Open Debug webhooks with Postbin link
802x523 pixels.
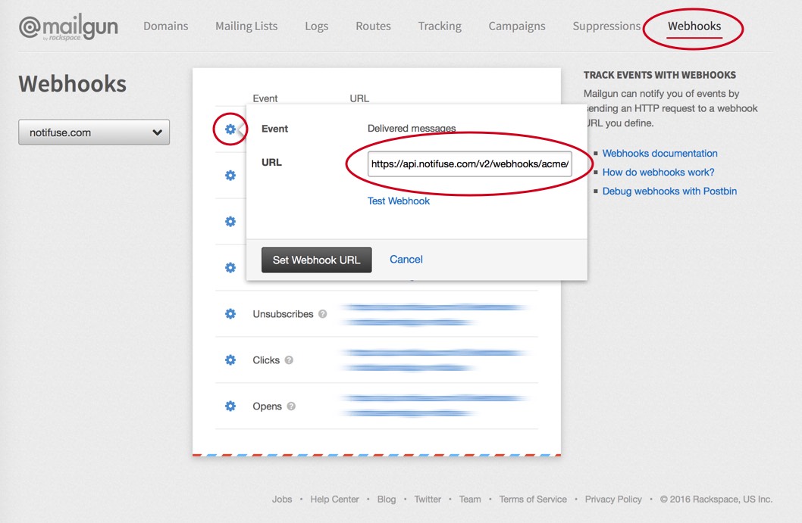669,191
